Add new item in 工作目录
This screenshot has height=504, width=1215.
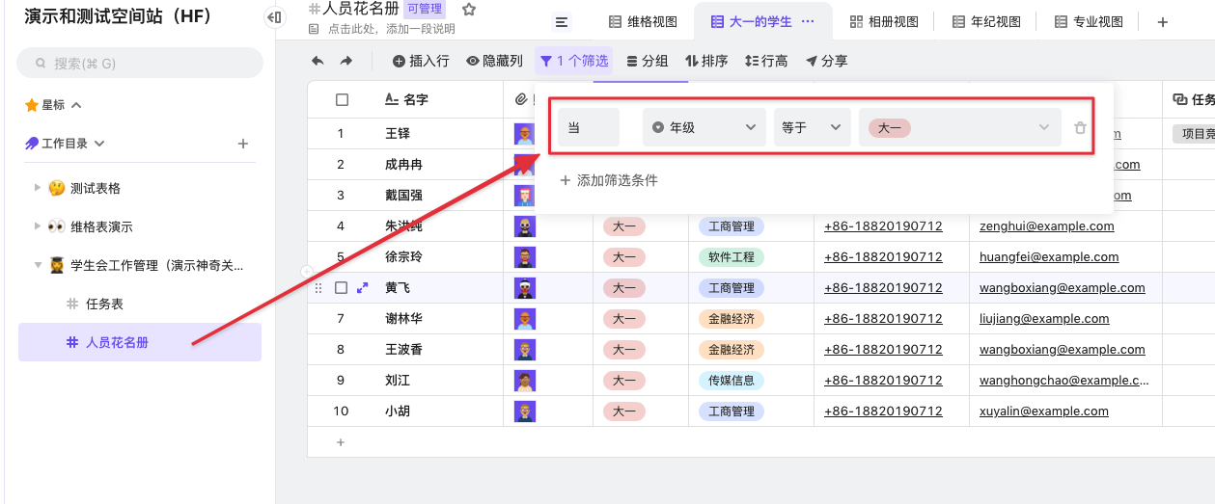(243, 144)
